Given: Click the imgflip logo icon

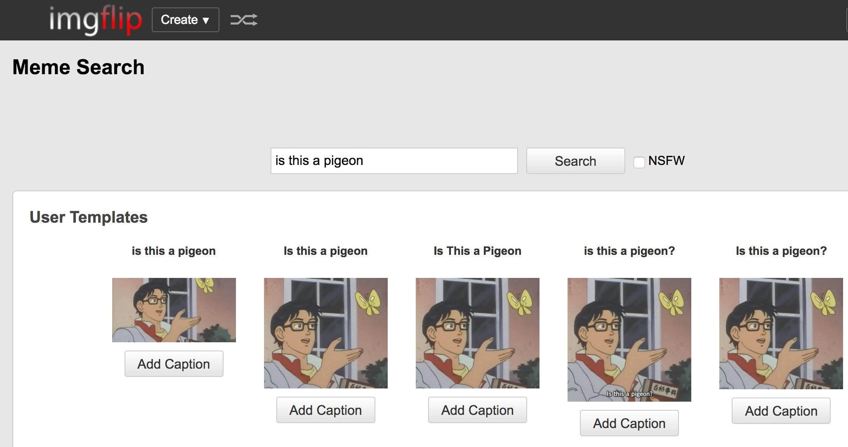Looking at the screenshot, I should click(95, 20).
